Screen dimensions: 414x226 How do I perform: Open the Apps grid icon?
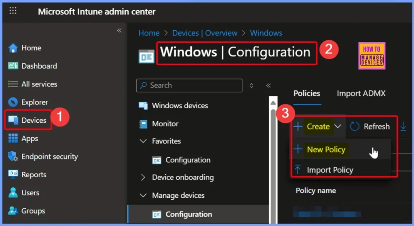[x=13, y=138]
